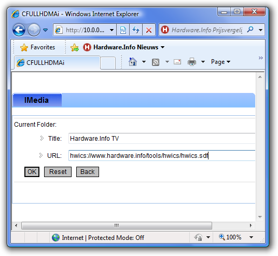Image resolution: width=278 pixels, height=256 pixels.
Task: Open the Home page icon
Action: 133,62
